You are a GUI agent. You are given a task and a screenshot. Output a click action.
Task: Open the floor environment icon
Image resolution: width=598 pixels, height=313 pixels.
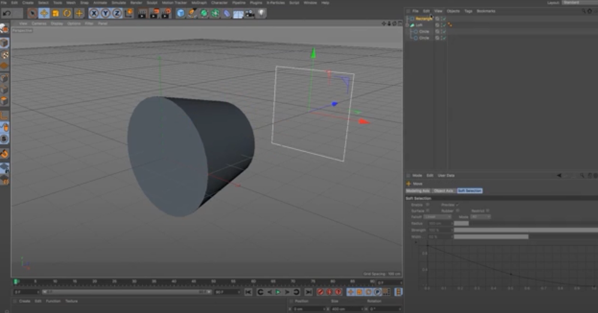[238, 14]
